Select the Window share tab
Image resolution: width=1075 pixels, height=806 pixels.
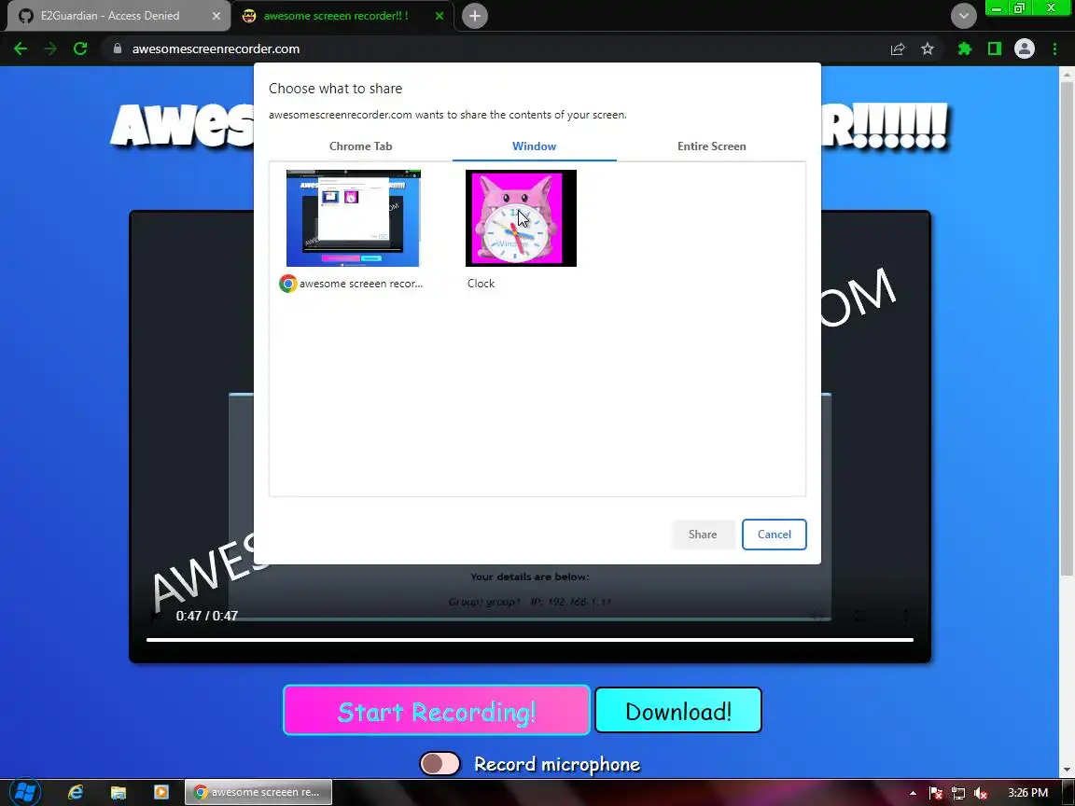pyautogui.click(x=534, y=146)
